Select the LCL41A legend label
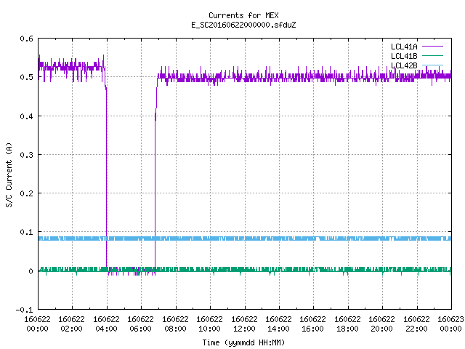 (404, 47)
